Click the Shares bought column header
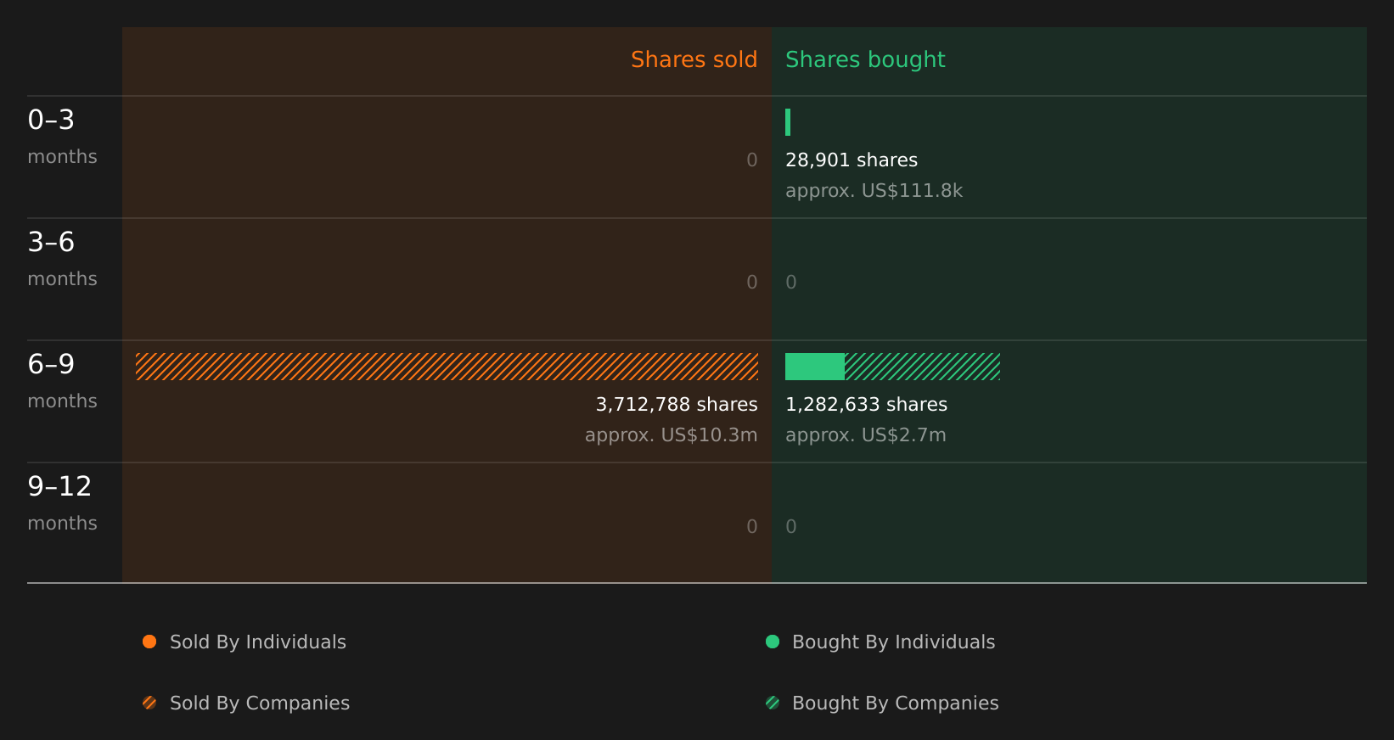Screen dimensions: 1394x740 [865, 59]
